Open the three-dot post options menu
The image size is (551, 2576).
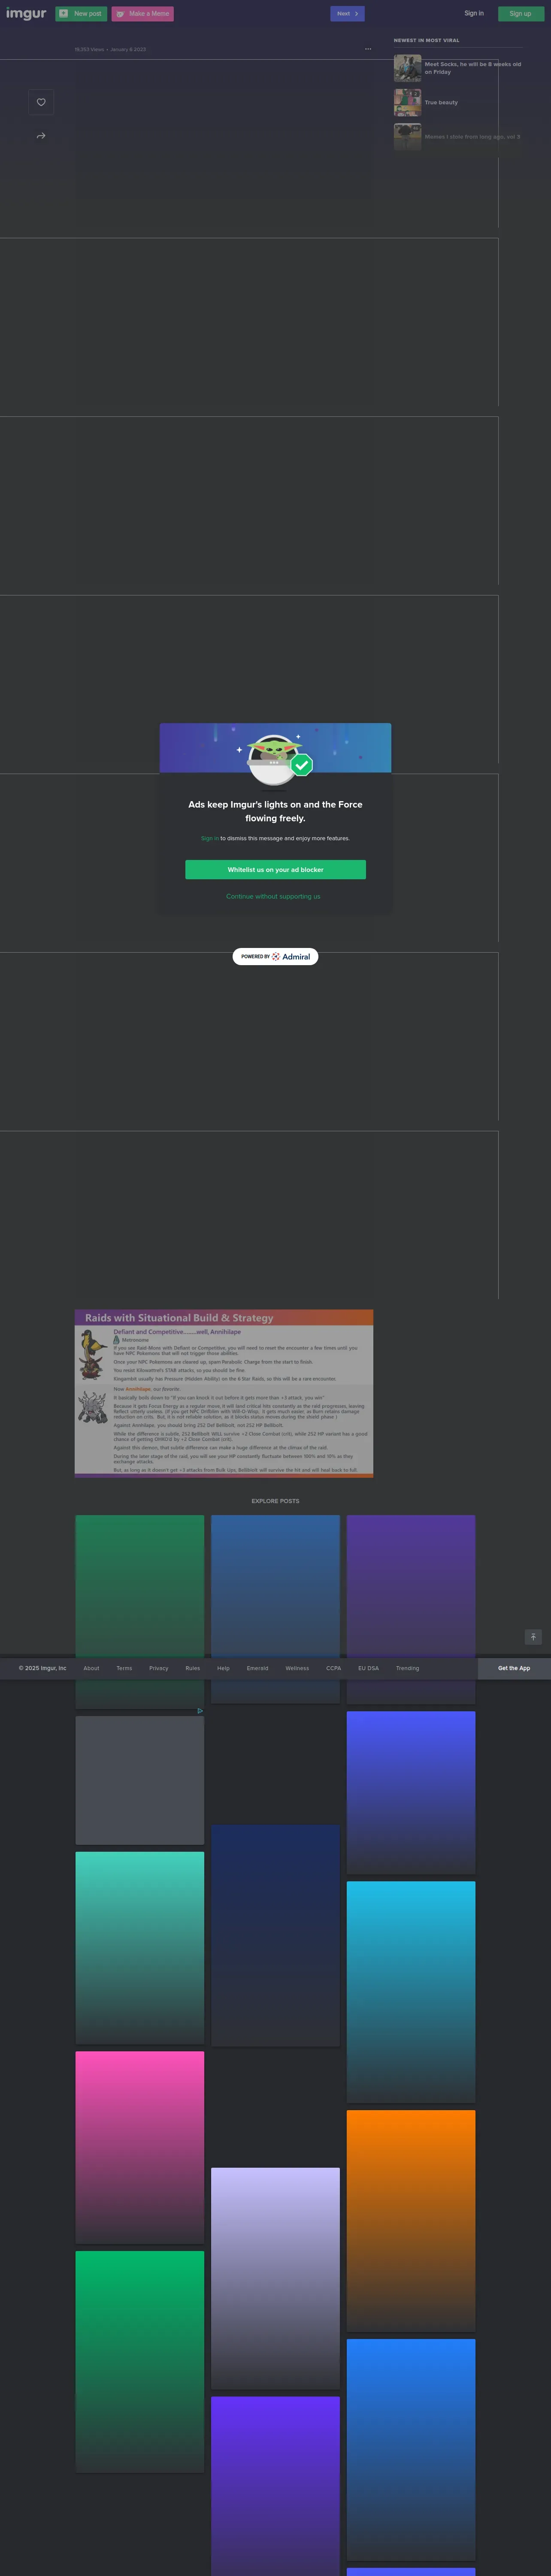pyautogui.click(x=368, y=49)
